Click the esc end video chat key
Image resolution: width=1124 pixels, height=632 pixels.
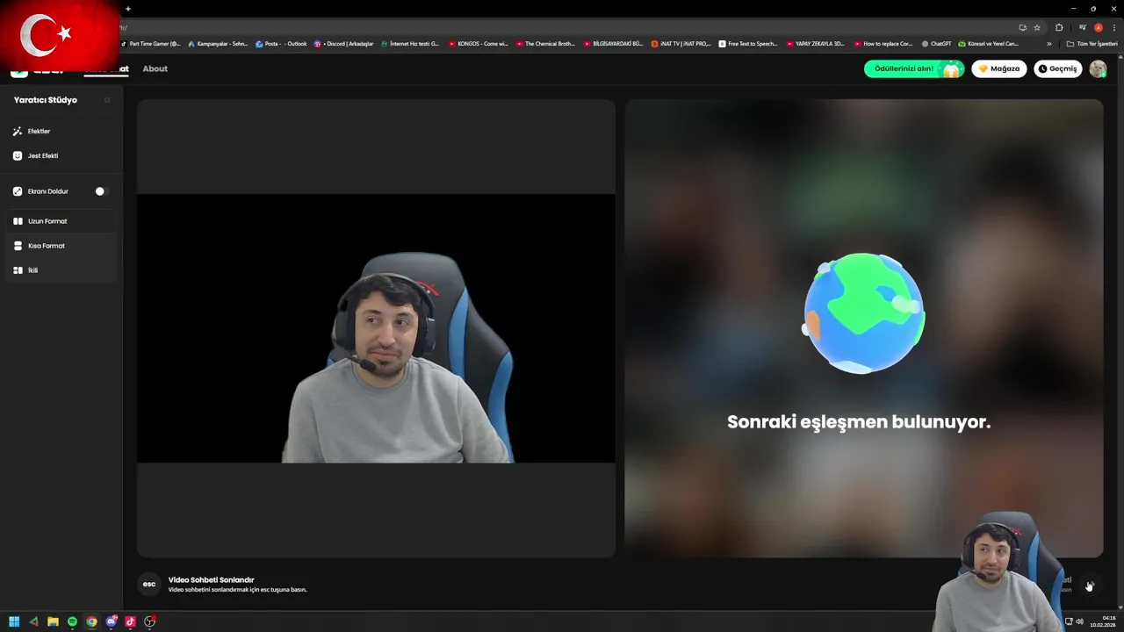click(x=149, y=584)
